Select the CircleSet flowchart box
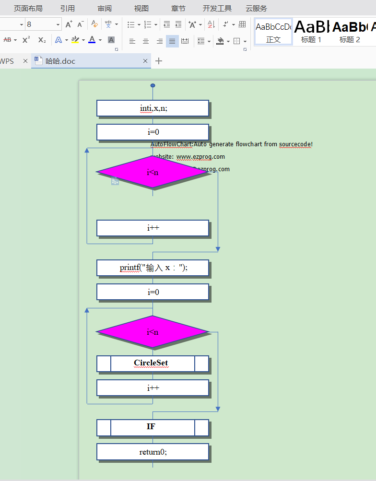Viewport: 376px width, 481px height. [153, 364]
